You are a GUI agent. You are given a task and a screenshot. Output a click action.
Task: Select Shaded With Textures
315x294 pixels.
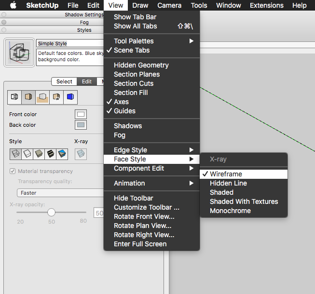point(244,201)
